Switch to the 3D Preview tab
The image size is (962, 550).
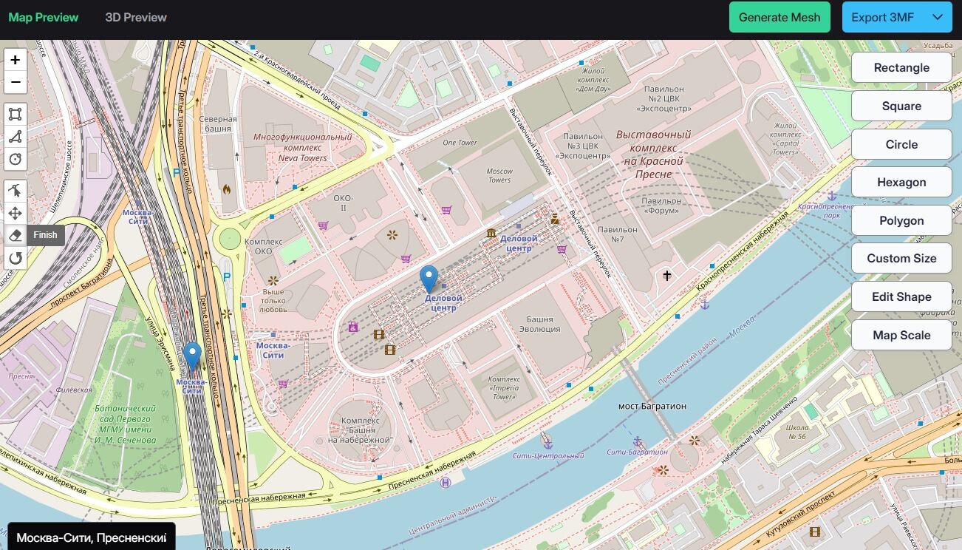coord(136,17)
